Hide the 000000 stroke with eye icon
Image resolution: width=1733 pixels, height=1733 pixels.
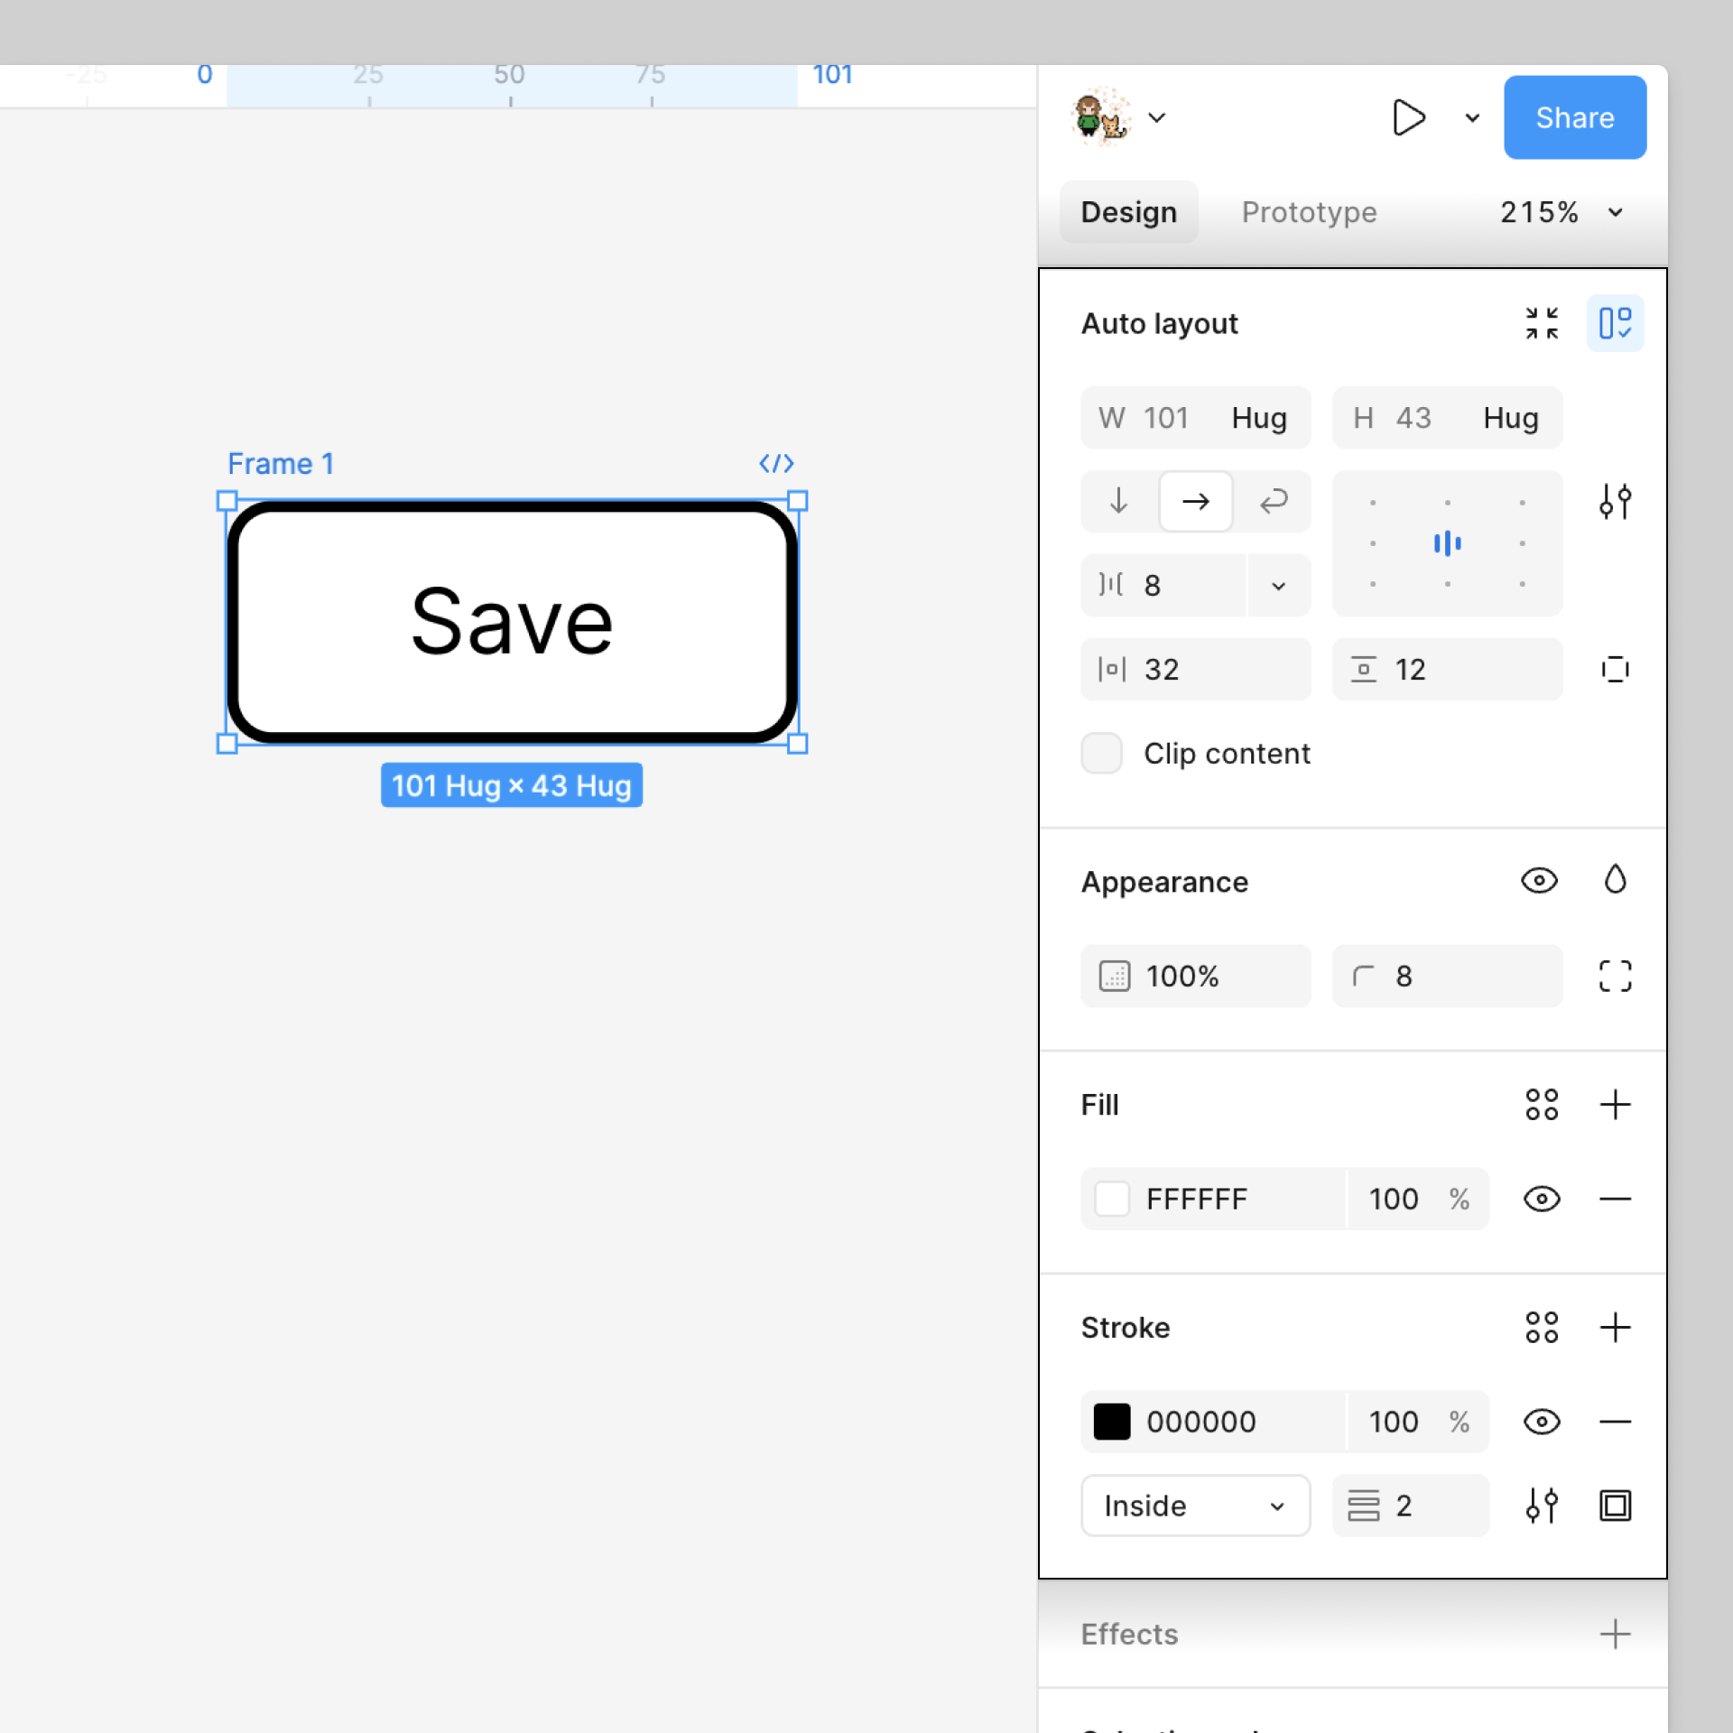pyautogui.click(x=1542, y=1422)
